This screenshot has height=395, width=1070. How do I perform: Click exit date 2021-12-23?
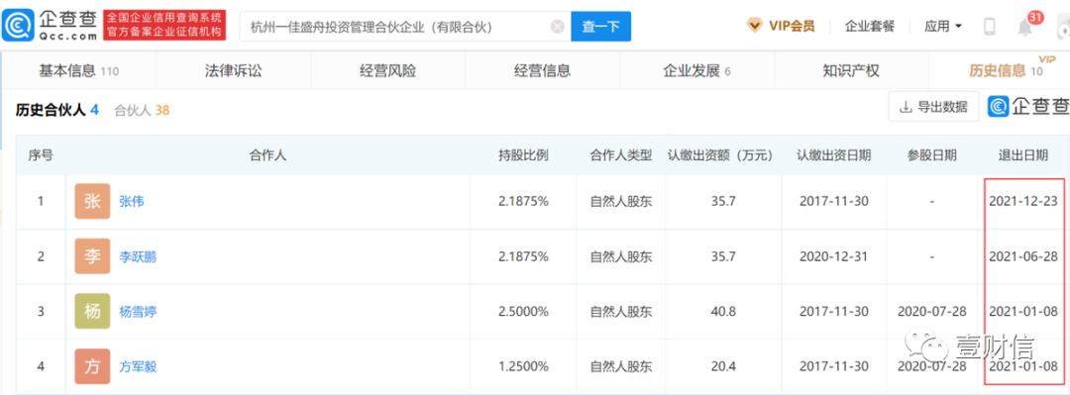[1022, 201]
